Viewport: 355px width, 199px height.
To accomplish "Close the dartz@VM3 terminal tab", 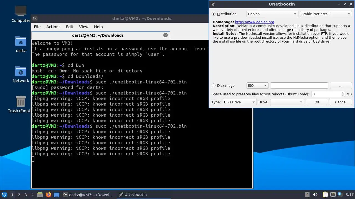I will point(166,35).
